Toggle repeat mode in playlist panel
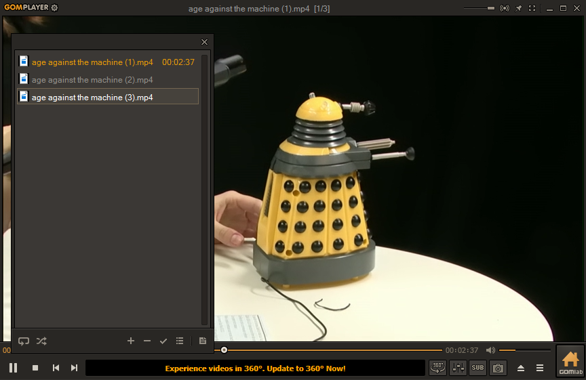The image size is (586, 380). pyautogui.click(x=24, y=341)
